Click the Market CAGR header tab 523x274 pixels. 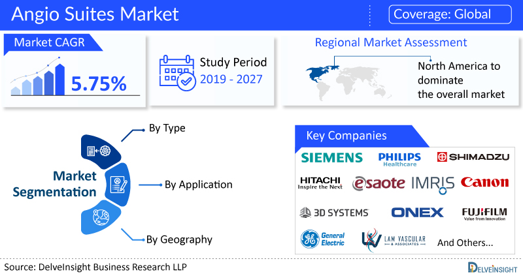click(x=53, y=43)
